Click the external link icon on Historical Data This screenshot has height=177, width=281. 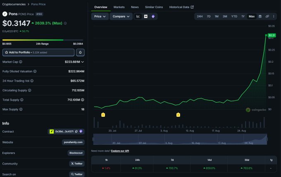192,7
